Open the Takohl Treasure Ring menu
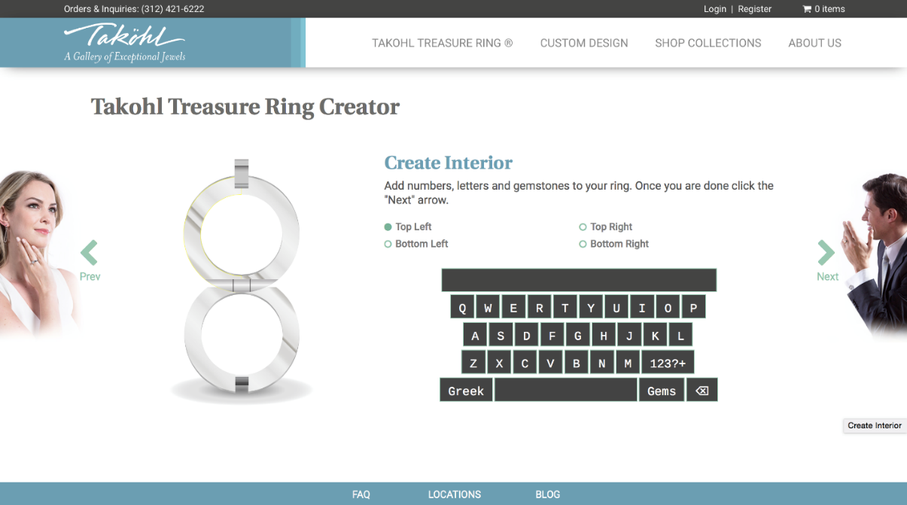The height and width of the screenshot is (505, 907). coord(443,43)
